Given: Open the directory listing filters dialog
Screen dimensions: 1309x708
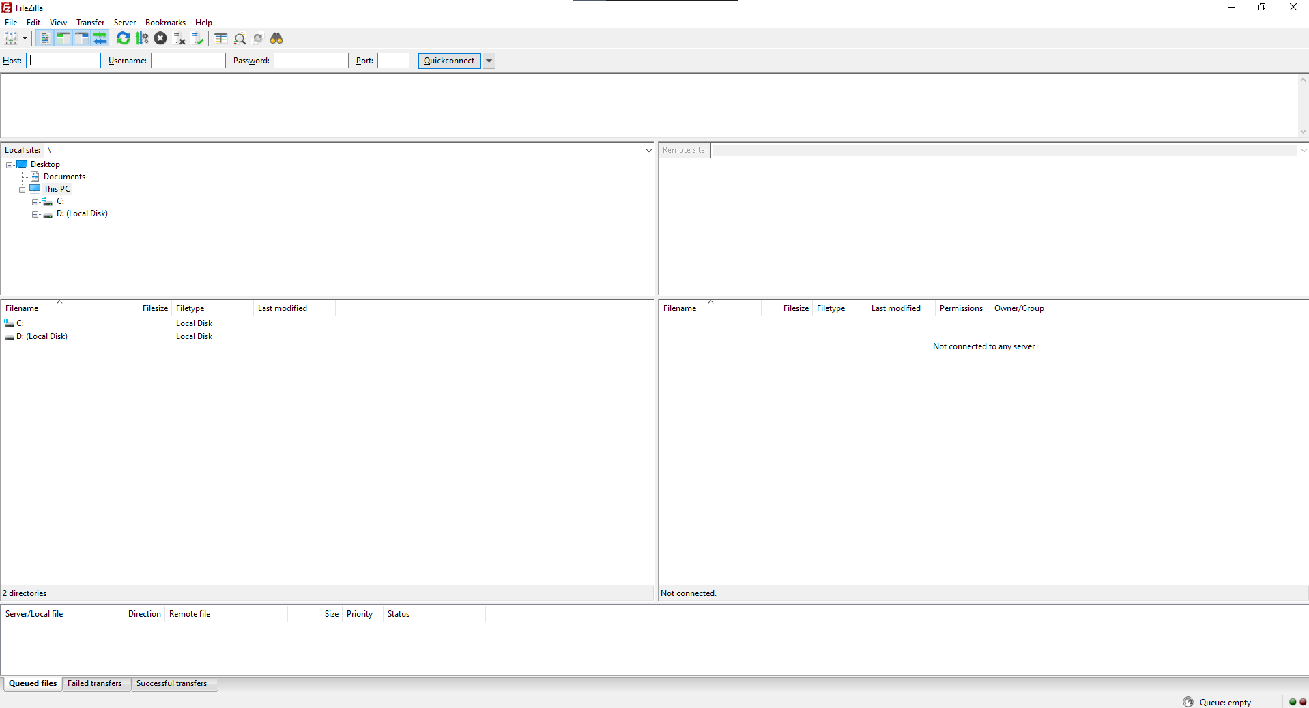Looking at the screenshot, I should pyautogui.click(x=220, y=38).
